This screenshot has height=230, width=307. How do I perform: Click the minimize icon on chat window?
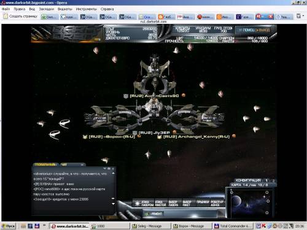pos(105,169)
